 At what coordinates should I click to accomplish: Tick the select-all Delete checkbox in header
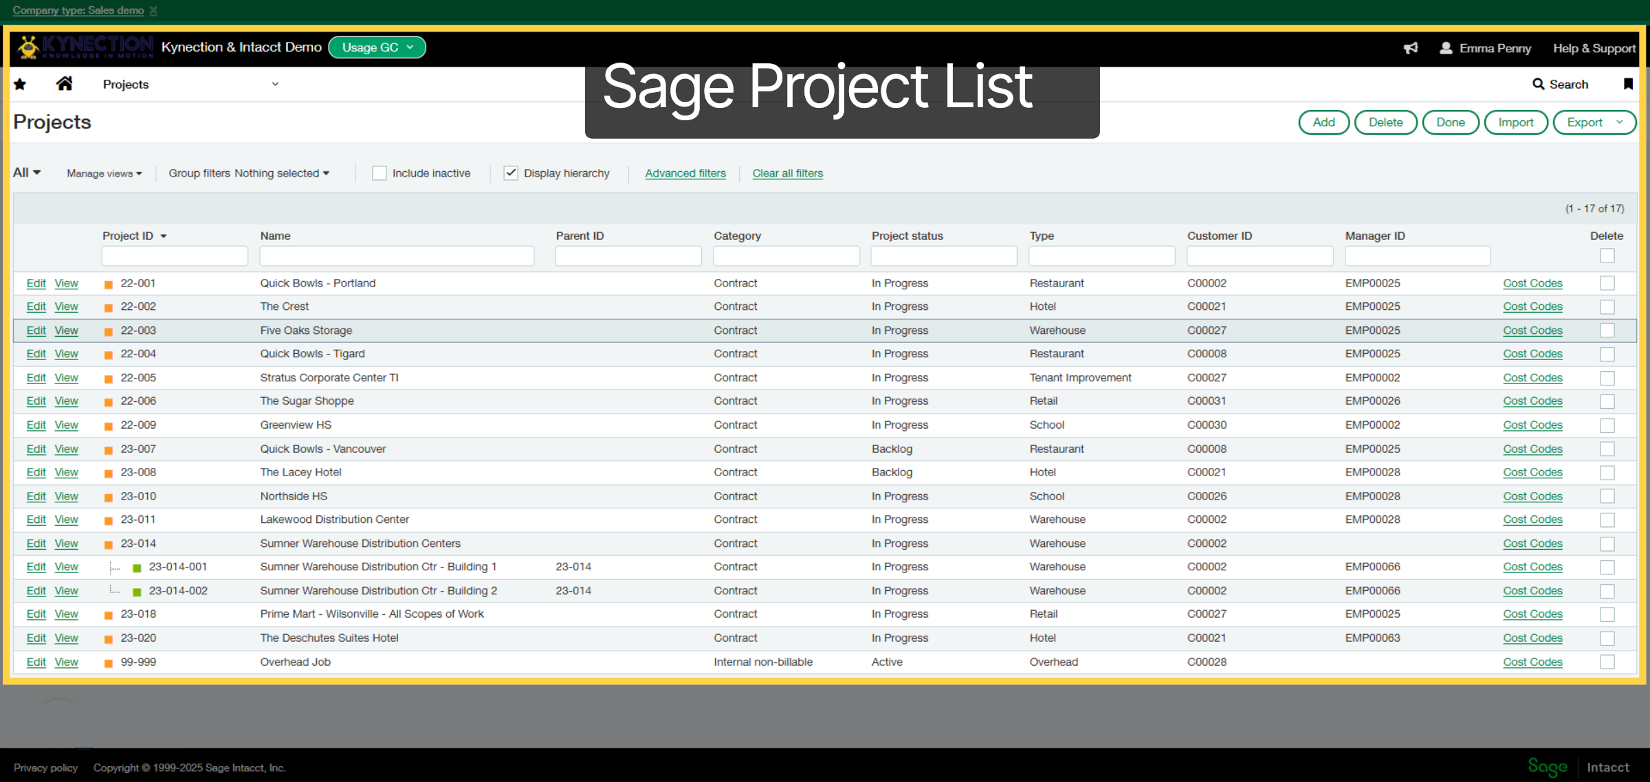click(x=1607, y=256)
